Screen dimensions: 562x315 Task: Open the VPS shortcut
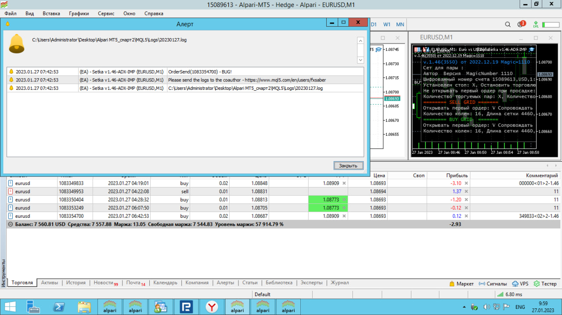(x=520, y=283)
